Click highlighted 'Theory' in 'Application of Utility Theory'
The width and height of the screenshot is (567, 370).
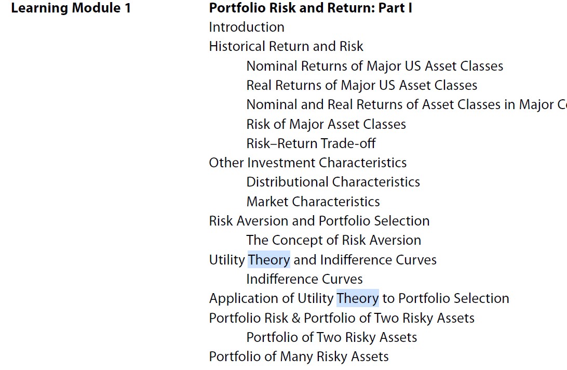(358, 299)
